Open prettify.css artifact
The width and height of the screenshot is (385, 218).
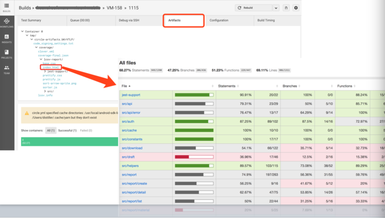click(x=52, y=75)
